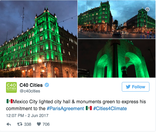This screenshot has height=132, width=156.
Task: Click the first Mexico flag emoji
Action: click(x=10, y=101)
